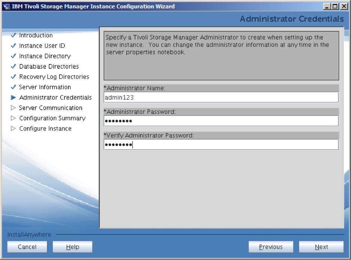Viewport: 351px width, 260px height.
Task: Click the Administrator Credentials current-step arrow
Action: coord(13,97)
